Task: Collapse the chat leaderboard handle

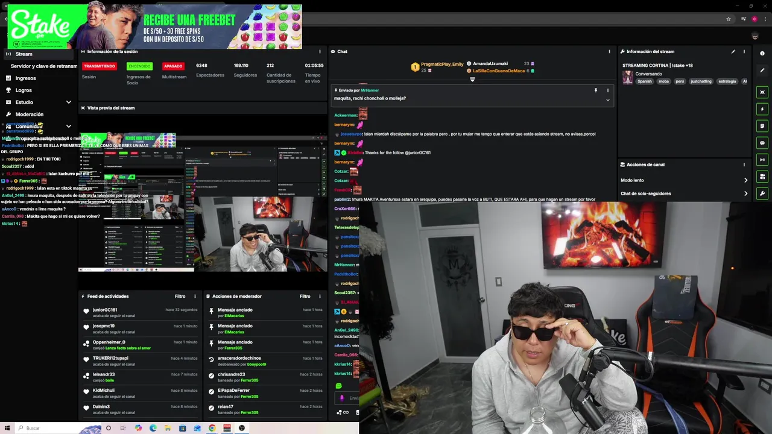Action: [472, 79]
